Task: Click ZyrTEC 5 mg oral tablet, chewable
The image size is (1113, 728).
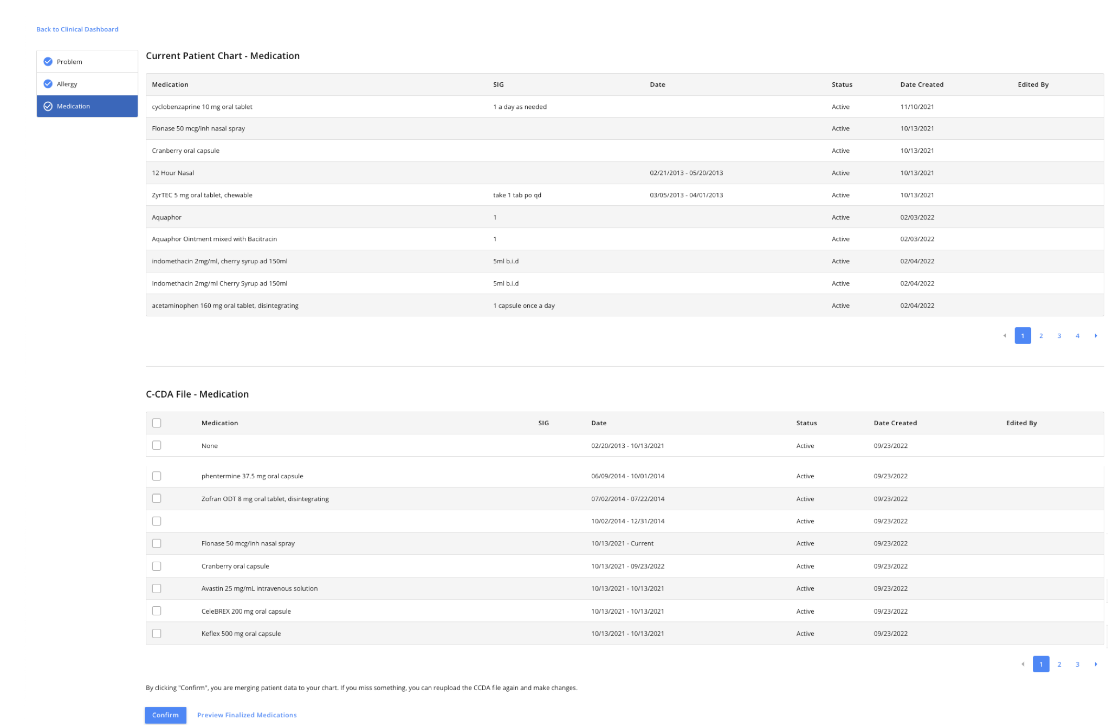Action: 202,195
